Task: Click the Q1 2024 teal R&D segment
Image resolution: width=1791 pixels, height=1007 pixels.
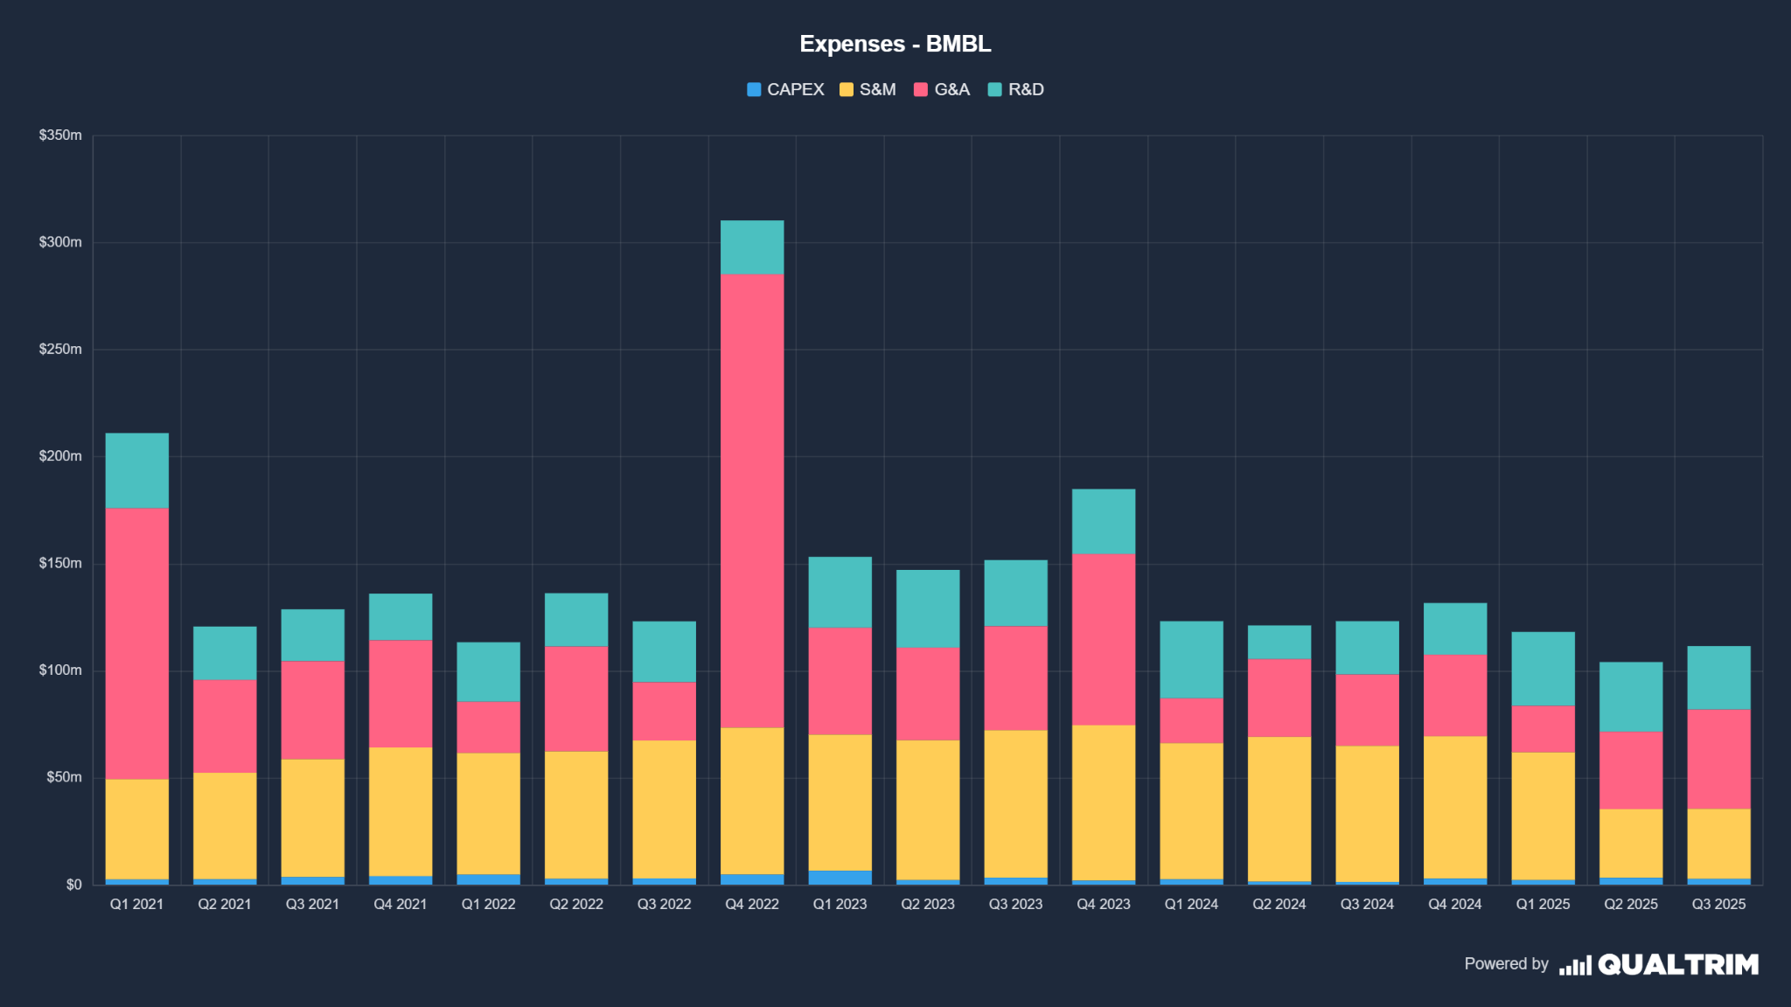Action: click(x=1191, y=659)
